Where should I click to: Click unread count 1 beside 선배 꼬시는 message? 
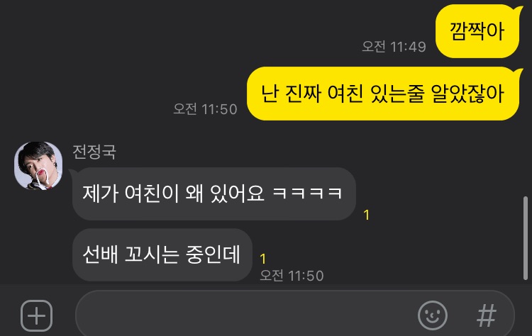[x=263, y=259]
